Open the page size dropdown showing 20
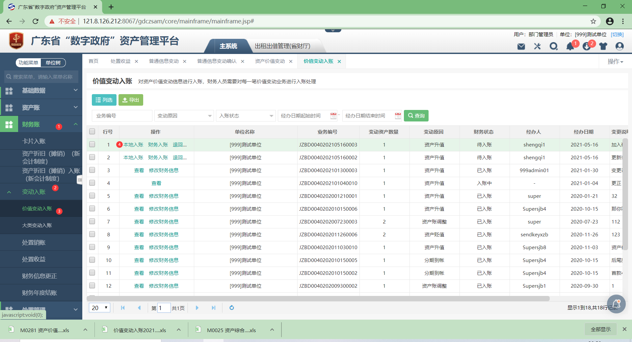The image size is (632, 342). (x=99, y=308)
